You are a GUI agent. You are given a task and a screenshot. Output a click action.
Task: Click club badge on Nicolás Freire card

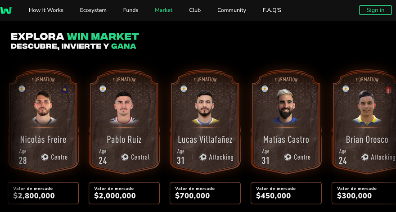tap(64, 89)
